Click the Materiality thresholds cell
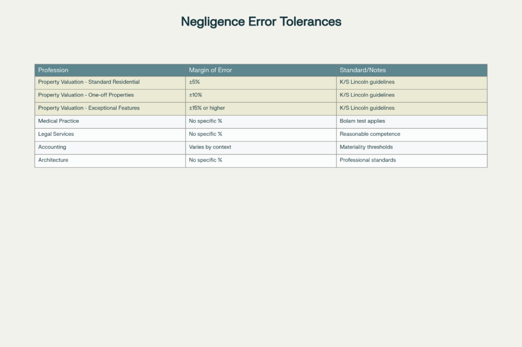522x347 pixels. [367, 147]
